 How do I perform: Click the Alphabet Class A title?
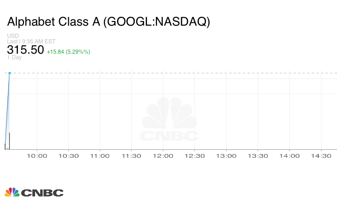(x=109, y=22)
